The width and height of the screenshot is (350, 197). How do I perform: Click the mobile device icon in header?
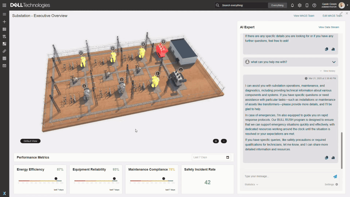click(x=307, y=5)
